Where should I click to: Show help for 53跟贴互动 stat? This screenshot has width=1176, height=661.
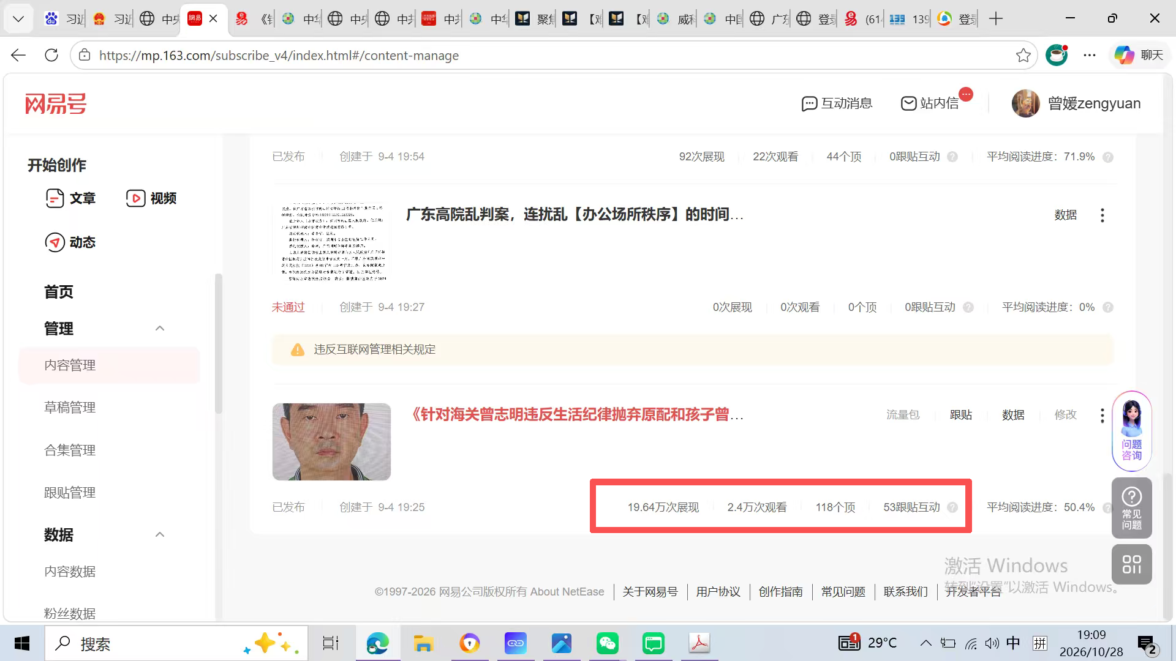(952, 507)
